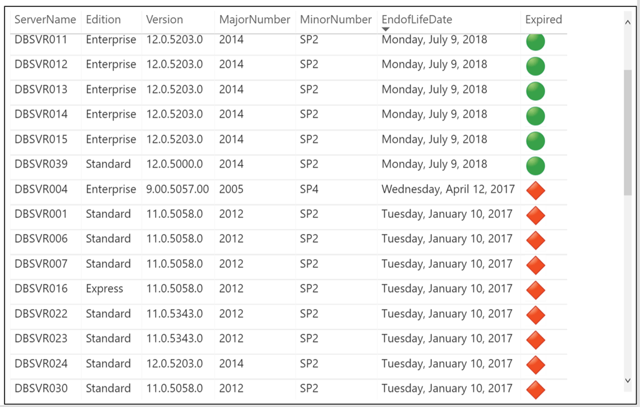
Task: Click red diamond icon for DBSVR030
Action: coord(536,390)
